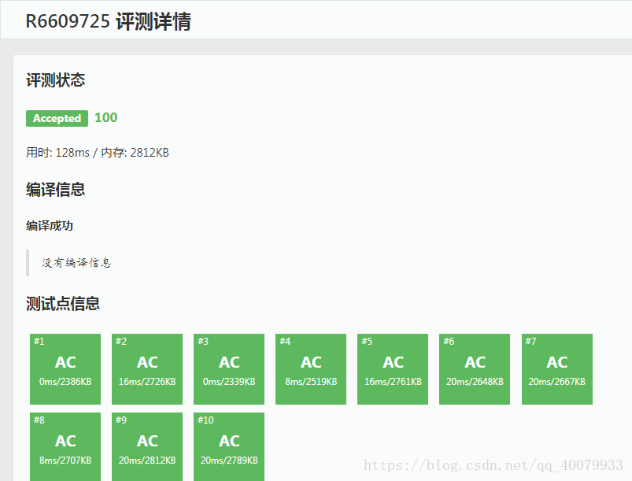The width and height of the screenshot is (632, 481).
Task: Click the 编译信息 section heading
Action: point(56,189)
